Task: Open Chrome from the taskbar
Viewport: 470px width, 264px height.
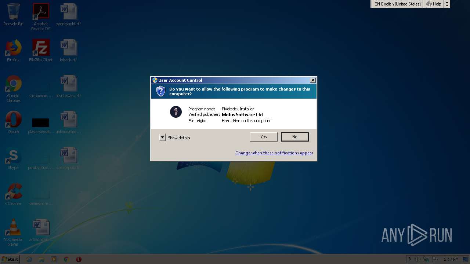Action: [66, 259]
